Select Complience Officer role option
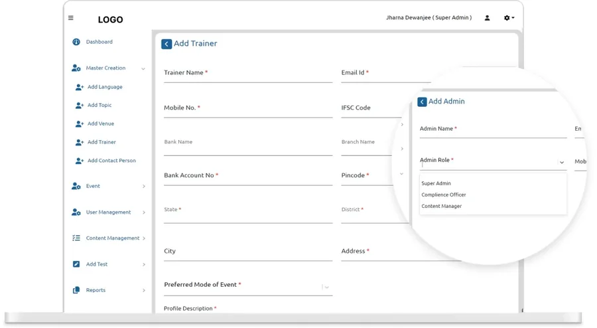The height and width of the screenshot is (328, 597). [444, 195]
